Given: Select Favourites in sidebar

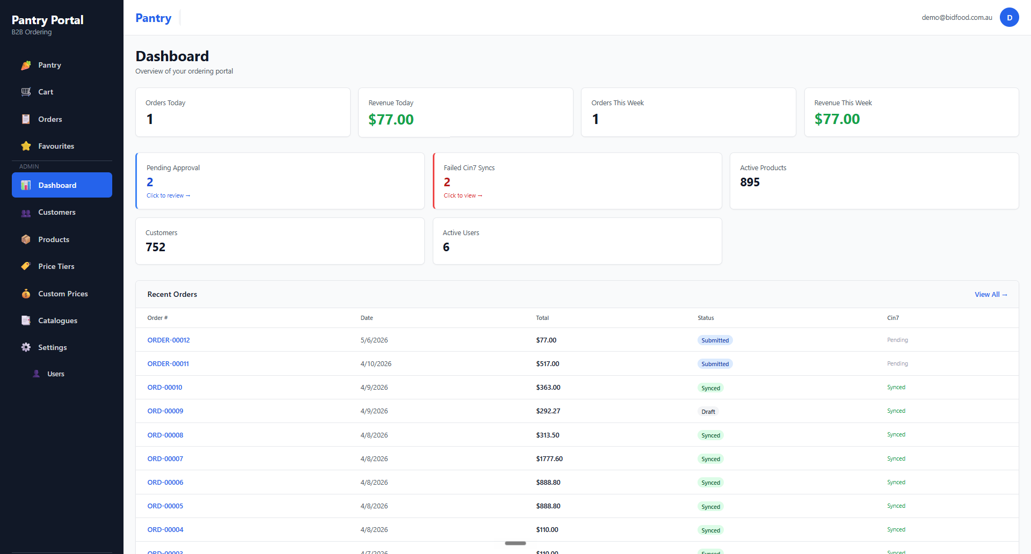Looking at the screenshot, I should (62, 146).
